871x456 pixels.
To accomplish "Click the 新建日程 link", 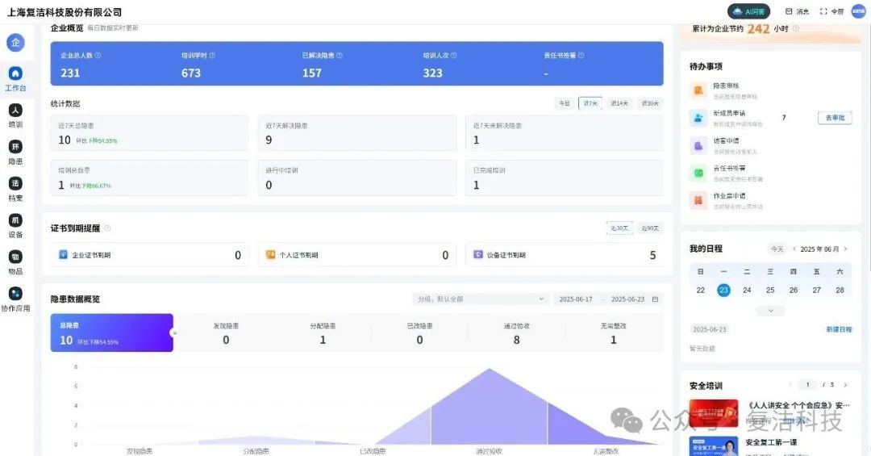I will tap(839, 329).
